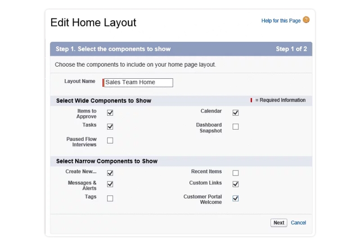Uncheck the Tasks checkbox
The width and height of the screenshot is (360, 243).
(110, 126)
